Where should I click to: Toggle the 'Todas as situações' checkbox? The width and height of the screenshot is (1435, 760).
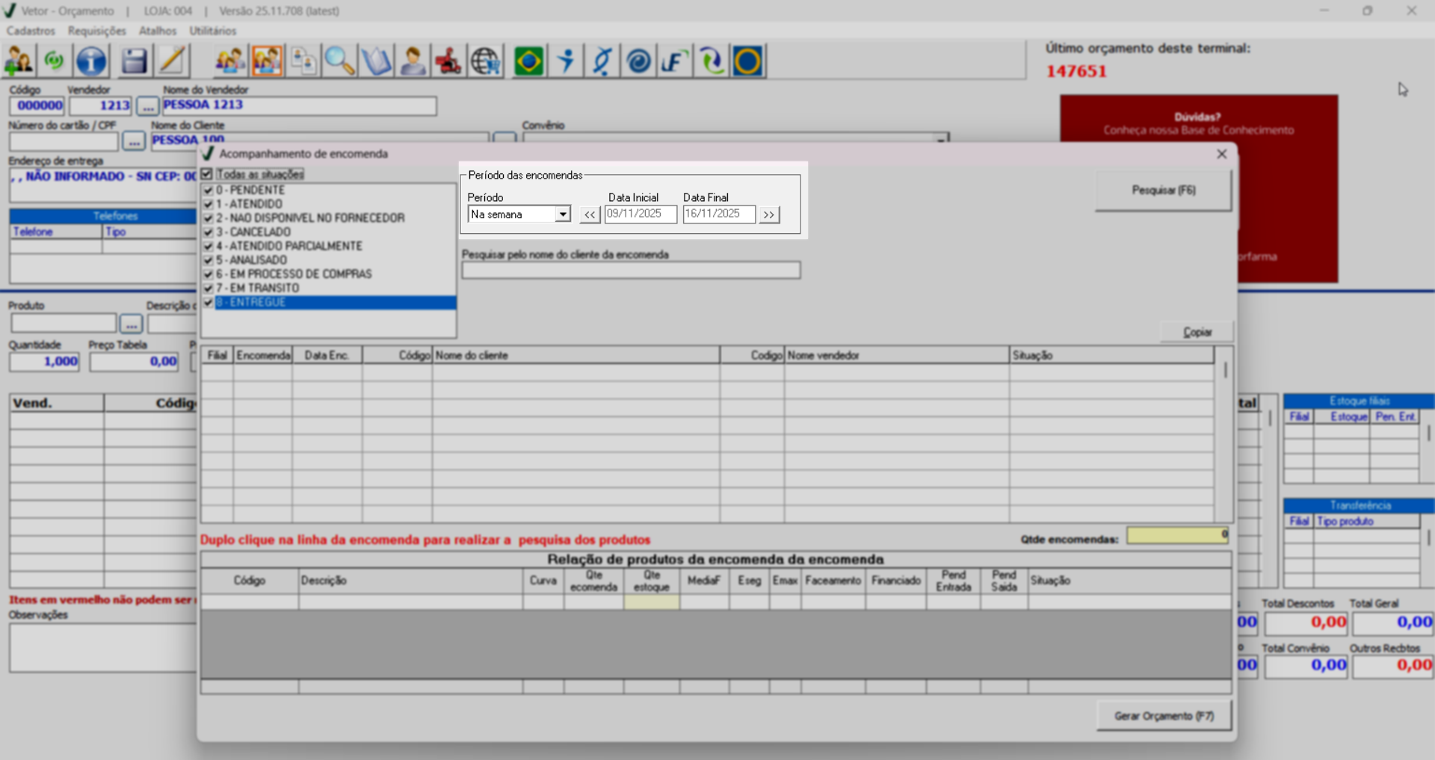coord(207,174)
